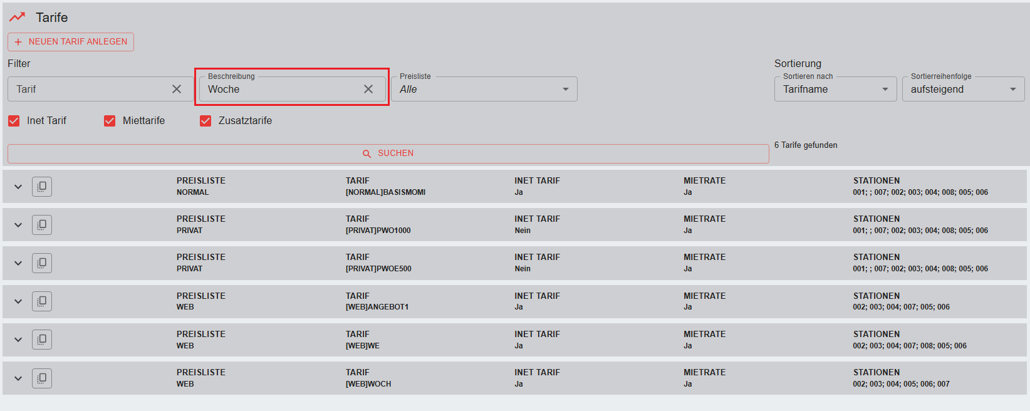Expand the [NORMAL]BASISMOMI tariff row
This screenshot has width=1030, height=411.
point(18,187)
